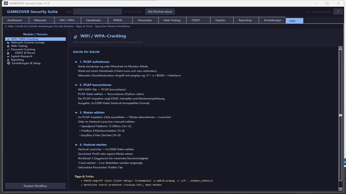Open help with the question mark button

click(x=338, y=12)
